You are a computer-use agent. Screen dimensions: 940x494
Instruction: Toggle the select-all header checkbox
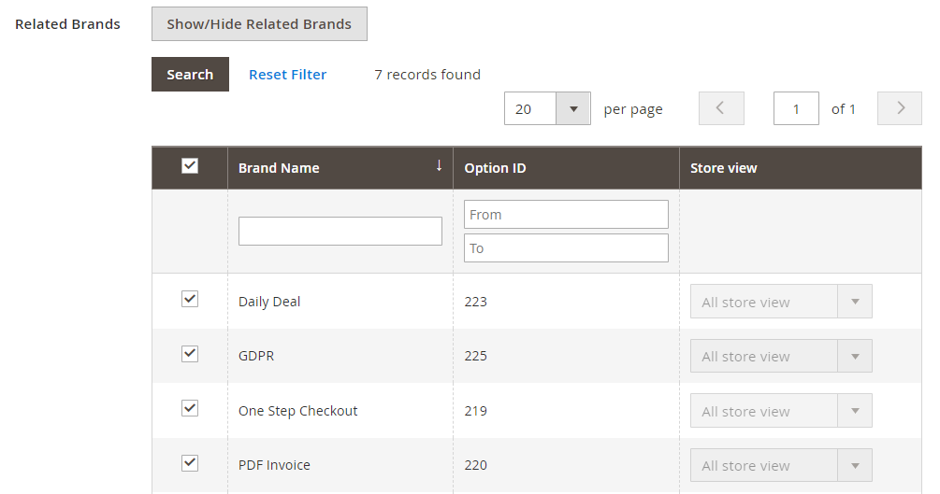coord(190,166)
